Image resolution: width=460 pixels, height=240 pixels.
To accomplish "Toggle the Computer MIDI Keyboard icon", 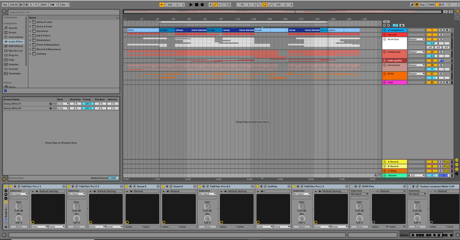I will click(417, 5).
